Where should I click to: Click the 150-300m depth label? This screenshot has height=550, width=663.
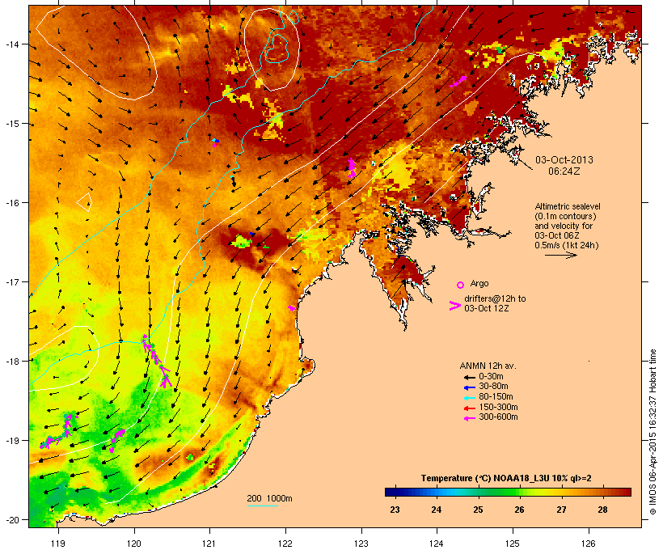pyautogui.click(x=498, y=407)
